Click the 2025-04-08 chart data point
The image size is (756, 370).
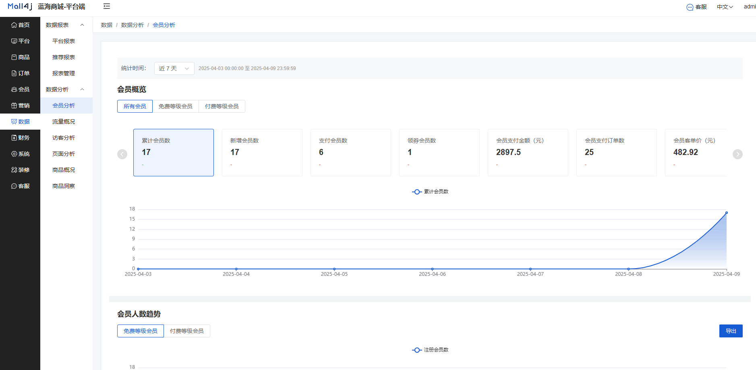click(628, 269)
